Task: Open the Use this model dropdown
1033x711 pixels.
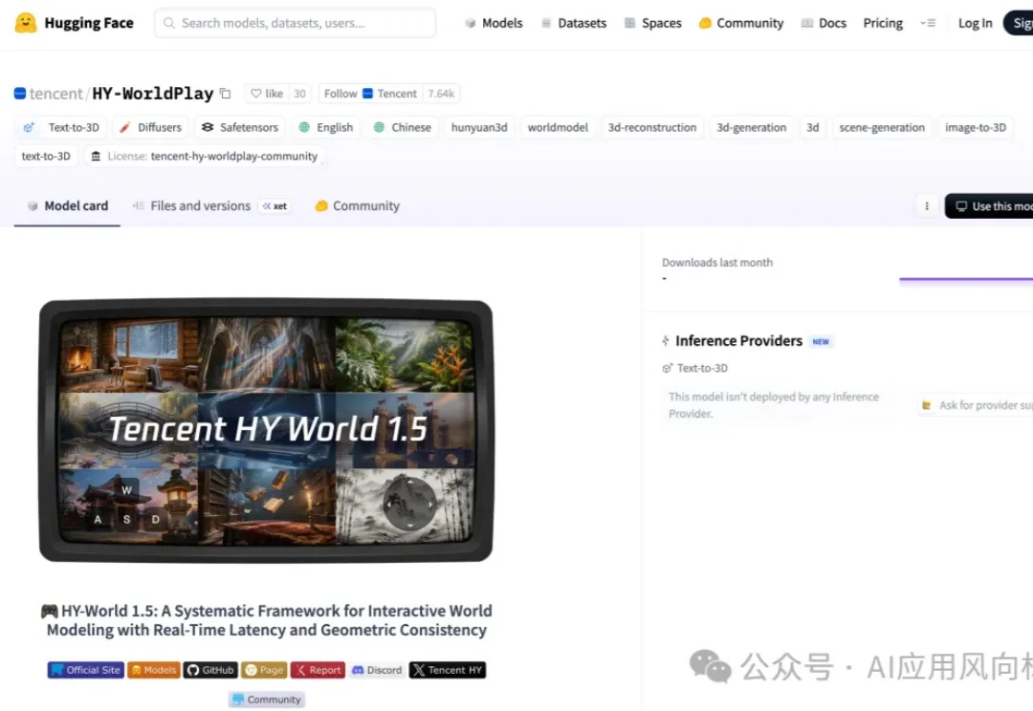Action: 992,206
